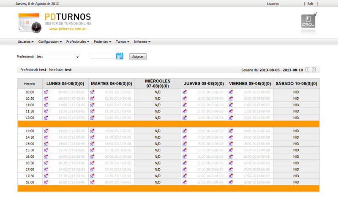Viewport: 338px width, 200px height.
Task: Click add-appointment icon for Thursday 14:00
Action: (x=185, y=131)
